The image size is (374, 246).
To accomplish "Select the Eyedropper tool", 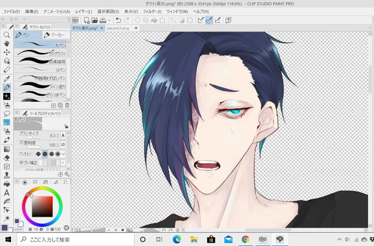I will pos(7,79).
